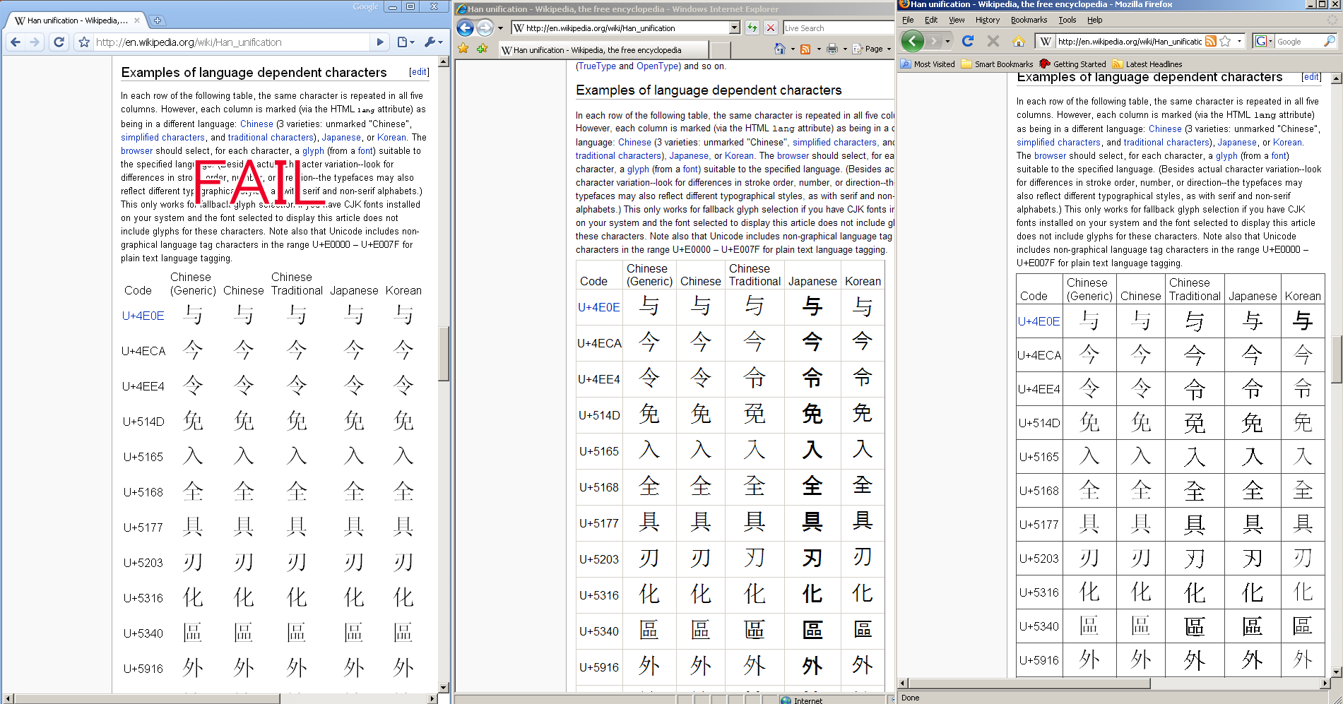Open the Bookmarks menu in Firefox
1343x704 pixels.
coord(1028,20)
